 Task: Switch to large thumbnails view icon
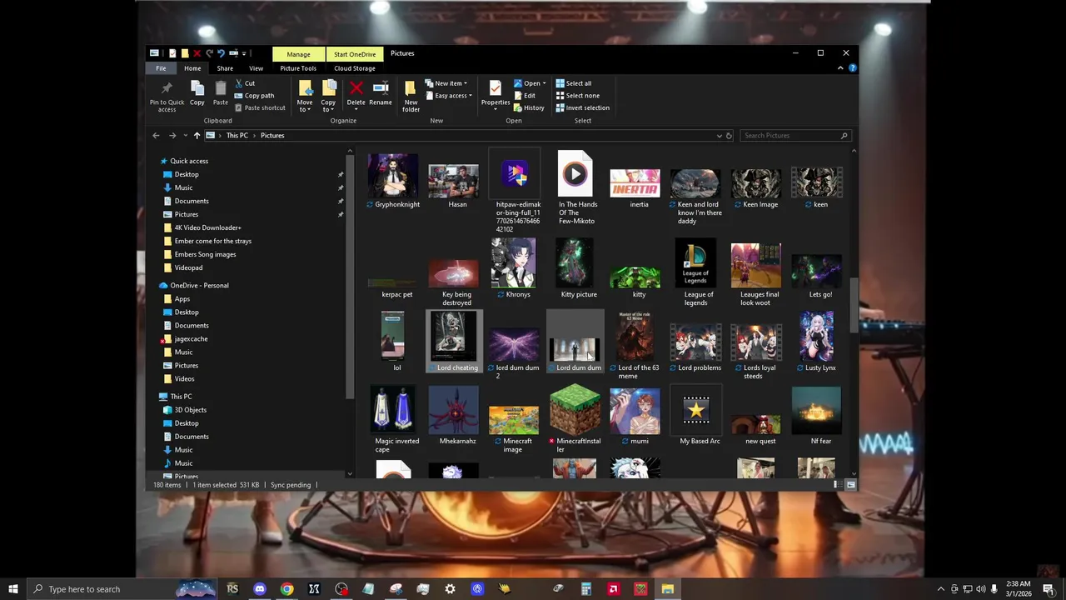coord(851,484)
